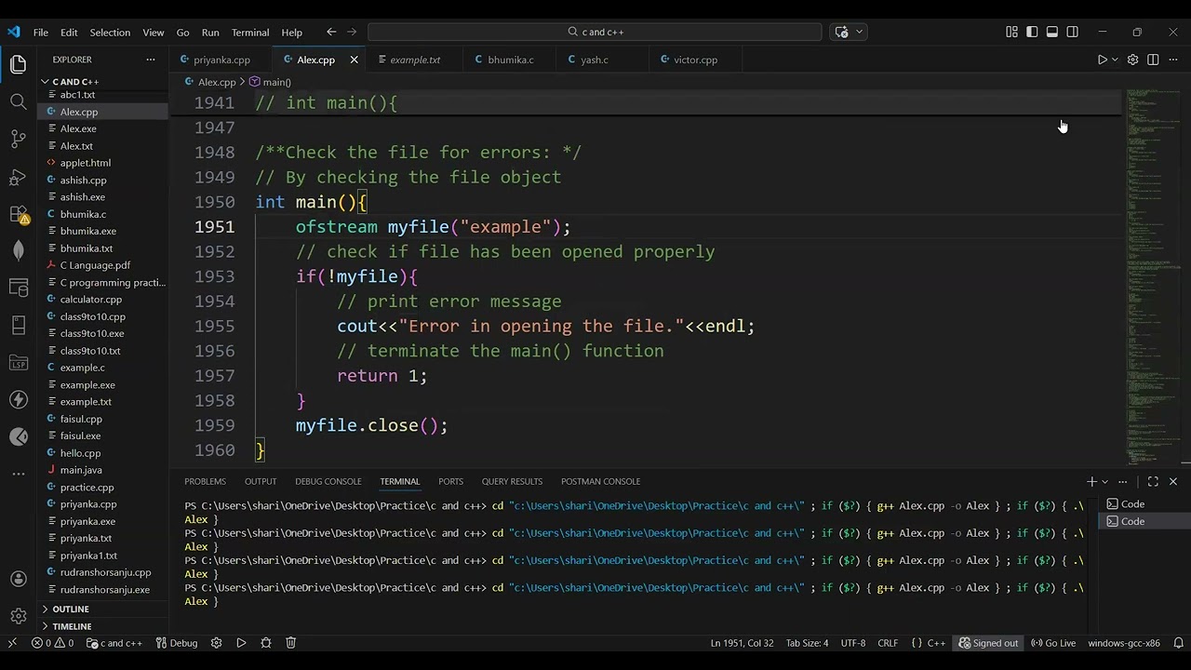Open the Search view in activity bar
Image resolution: width=1191 pixels, height=670 pixels.
[18, 101]
